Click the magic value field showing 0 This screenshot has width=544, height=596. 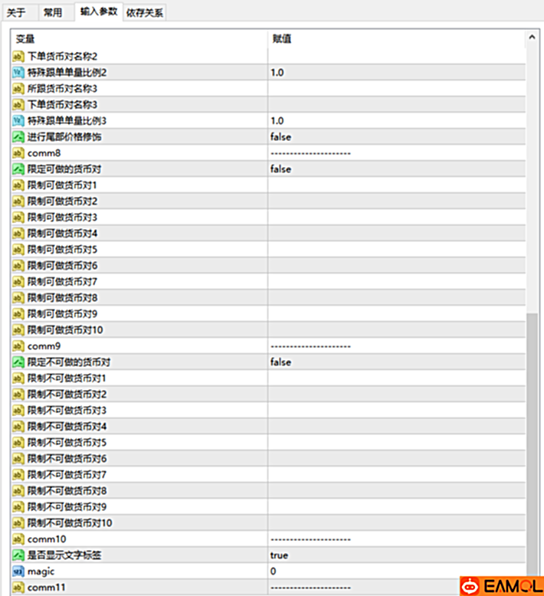coord(395,571)
